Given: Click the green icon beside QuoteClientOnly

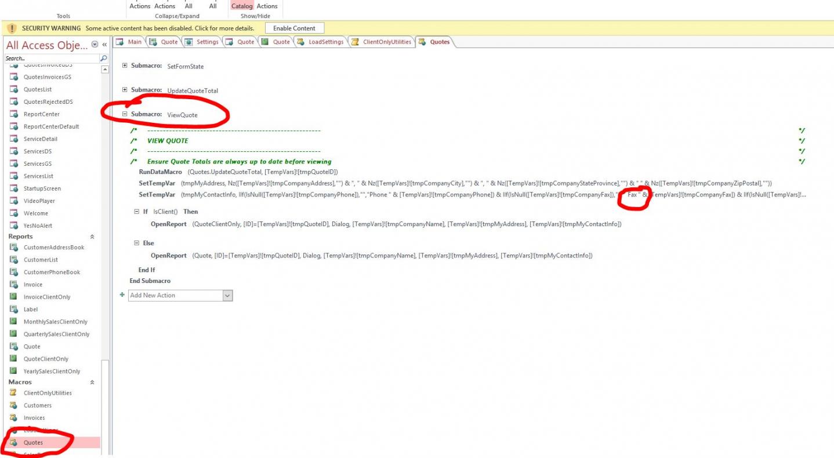Looking at the screenshot, I should pos(13,359).
